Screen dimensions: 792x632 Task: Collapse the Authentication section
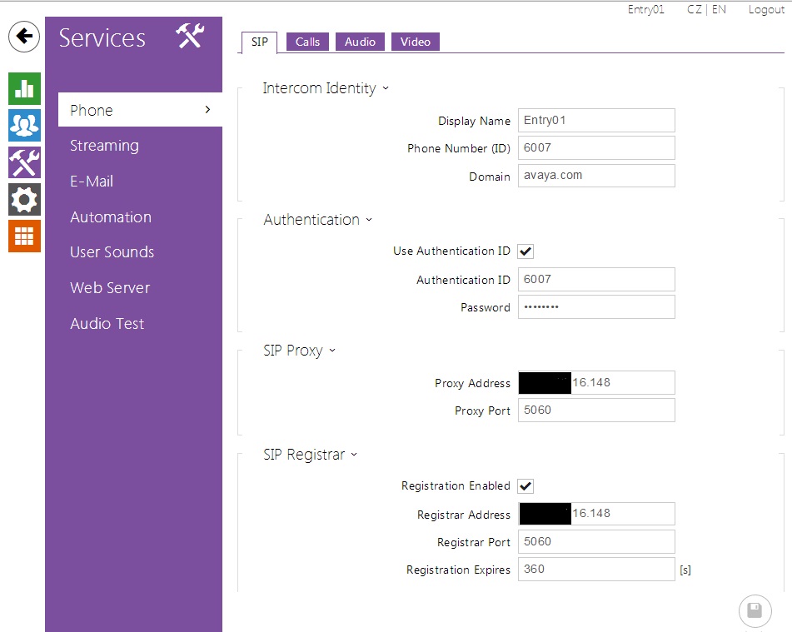point(318,220)
